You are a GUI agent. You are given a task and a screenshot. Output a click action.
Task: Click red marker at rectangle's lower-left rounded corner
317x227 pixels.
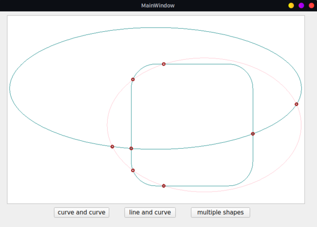point(133,170)
